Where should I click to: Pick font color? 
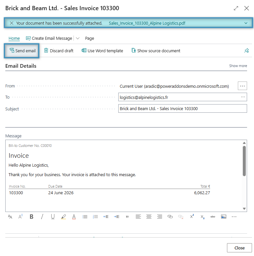74,217
